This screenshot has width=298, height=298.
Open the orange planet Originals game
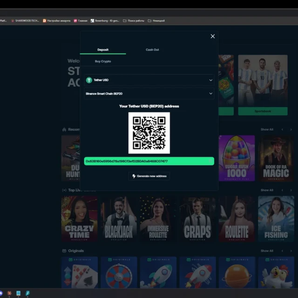237,272
